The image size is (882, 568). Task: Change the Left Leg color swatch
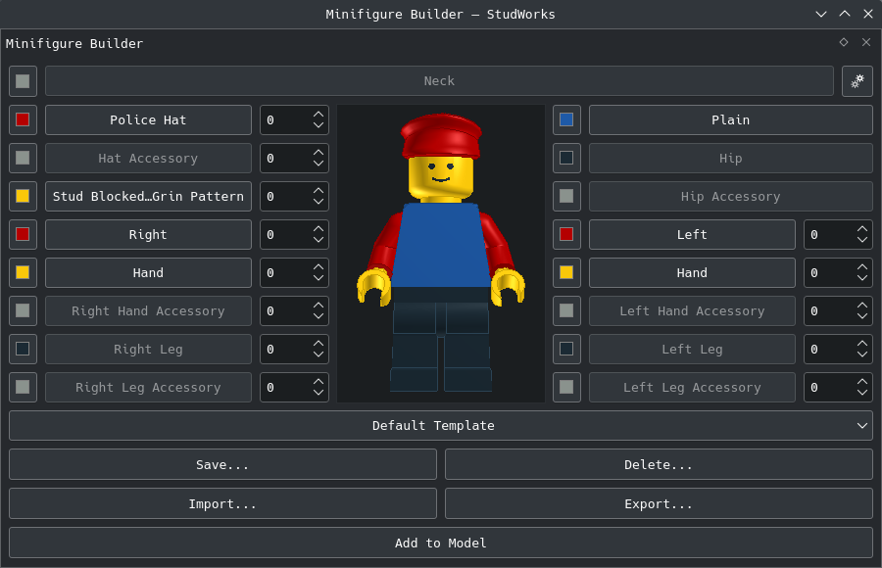pos(567,350)
